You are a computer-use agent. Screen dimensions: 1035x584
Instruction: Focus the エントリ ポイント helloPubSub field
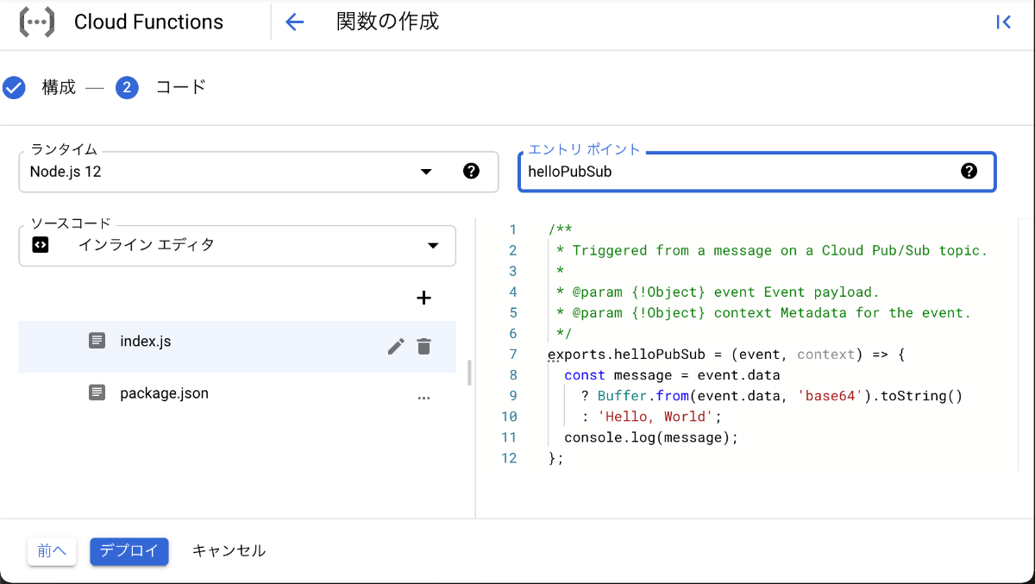(756, 172)
